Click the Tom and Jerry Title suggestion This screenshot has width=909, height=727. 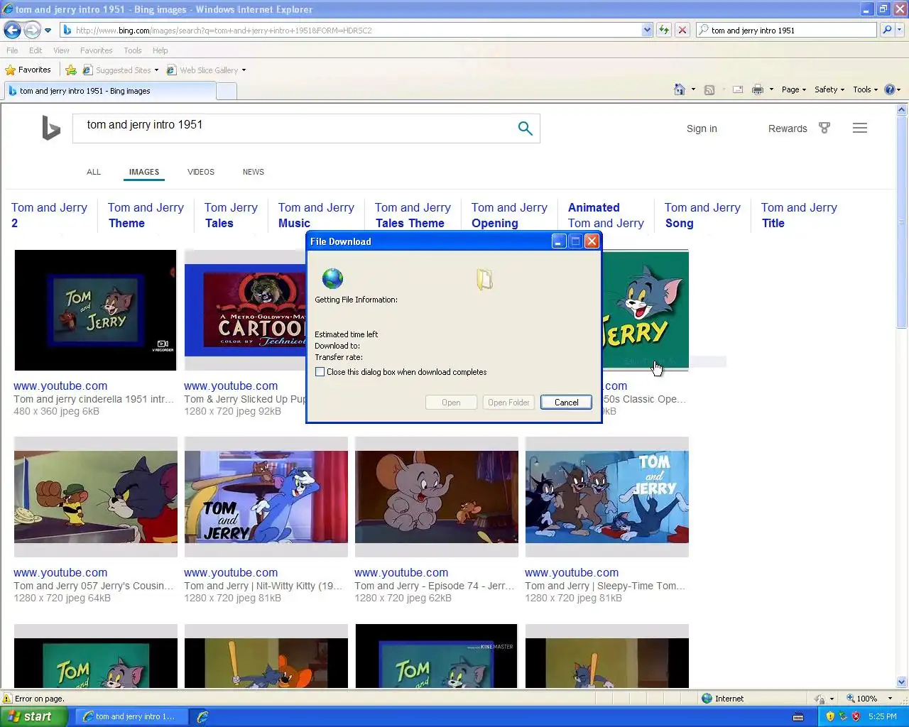(x=799, y=215)
